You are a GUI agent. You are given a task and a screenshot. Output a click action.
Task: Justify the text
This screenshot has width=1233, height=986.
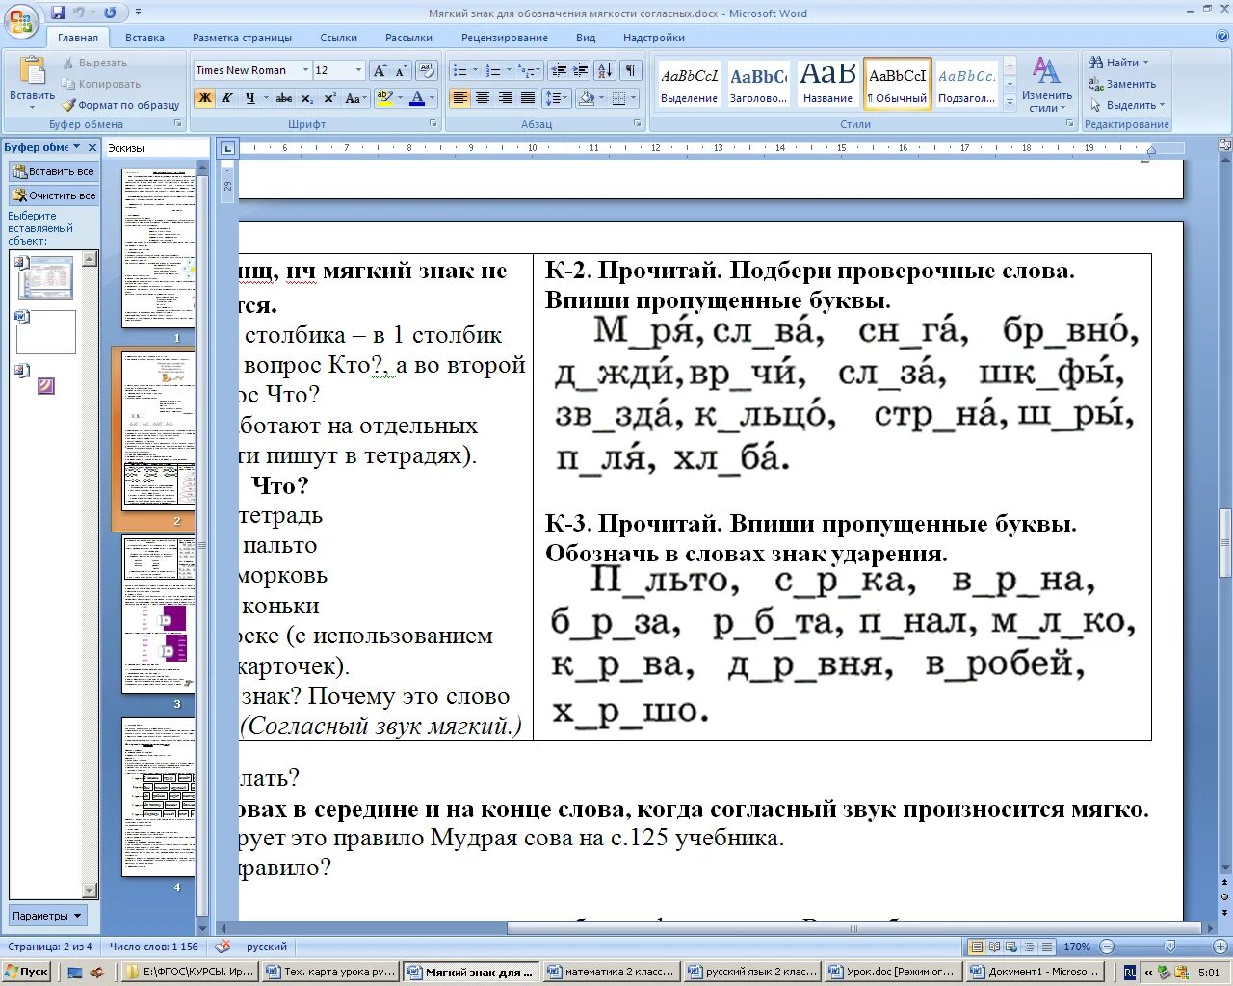[528, 98]
